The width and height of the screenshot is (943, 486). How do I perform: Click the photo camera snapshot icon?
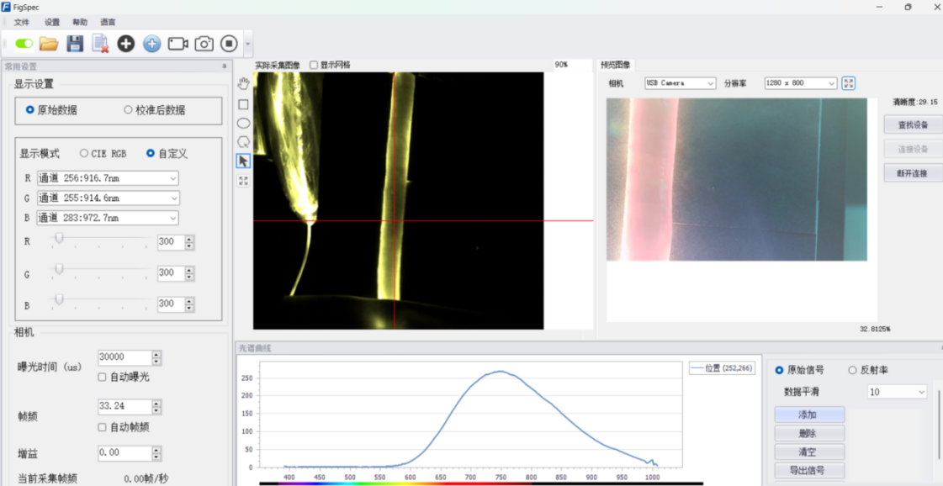(204, 44)
